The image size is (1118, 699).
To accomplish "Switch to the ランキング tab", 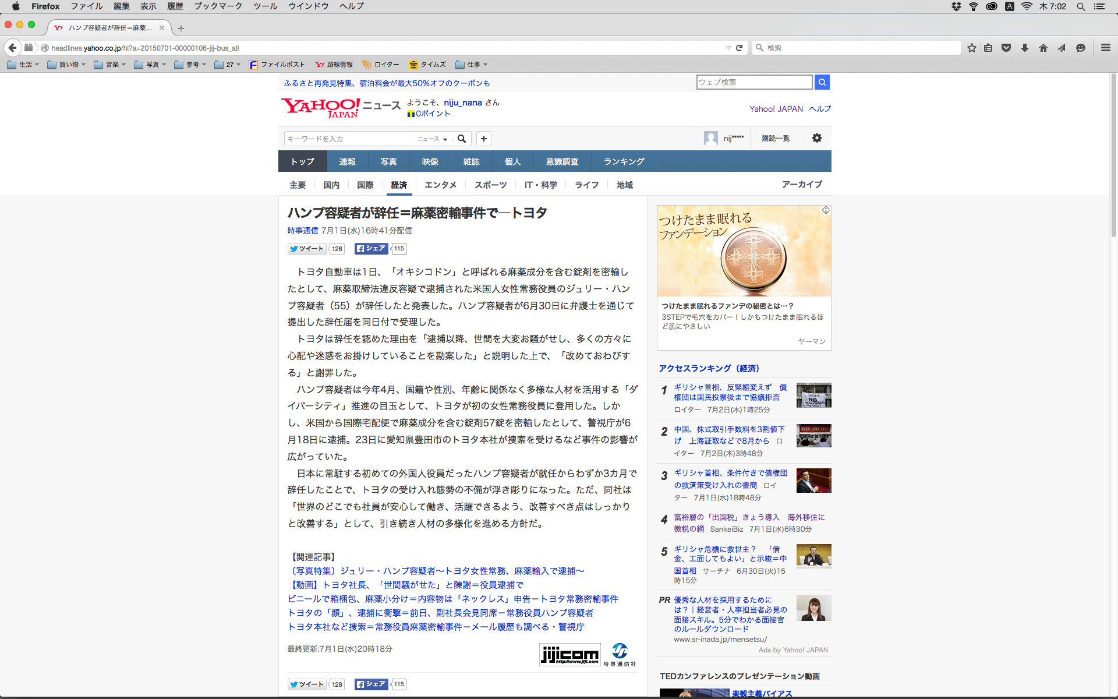I will [624, 161].
